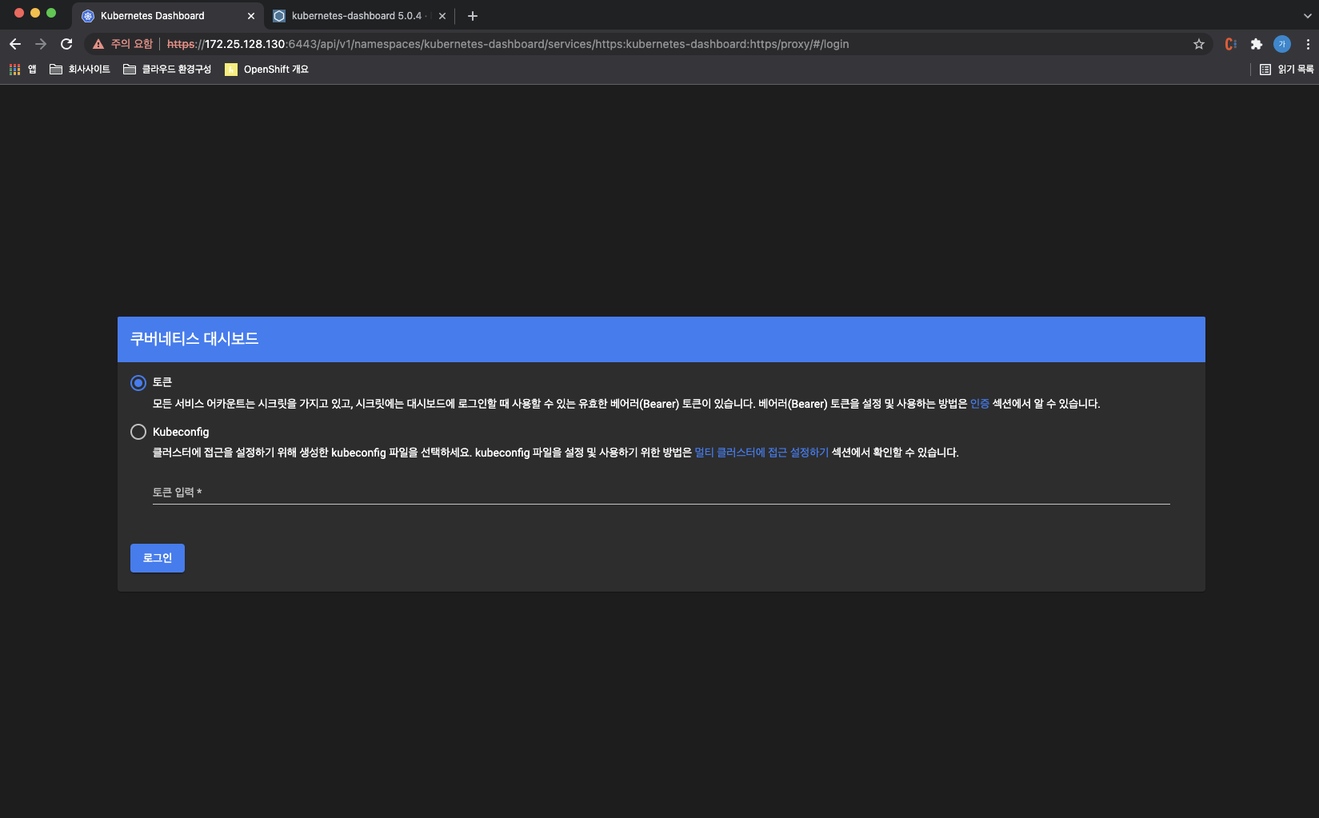Click the red C extension icon
The image size is (1319, 818).
coord(1231,44)
